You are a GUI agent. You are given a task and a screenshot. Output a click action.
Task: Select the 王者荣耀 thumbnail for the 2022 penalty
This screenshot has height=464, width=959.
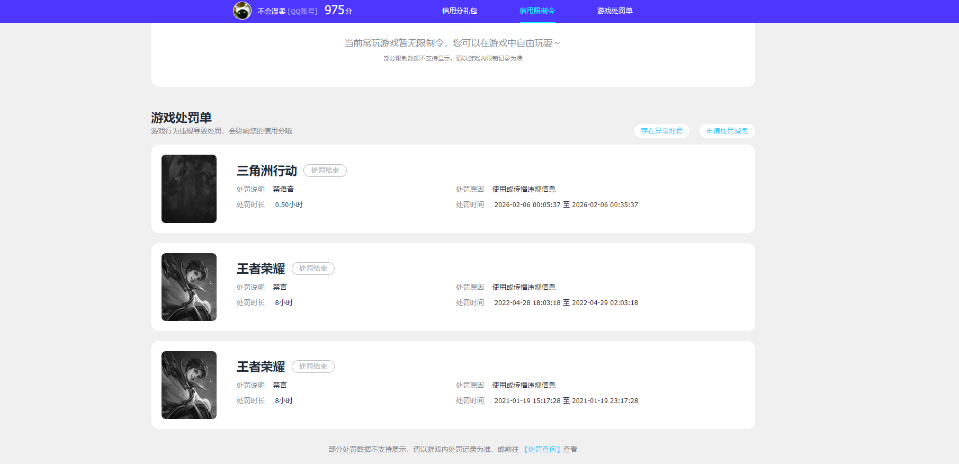(x=189, y=287)
